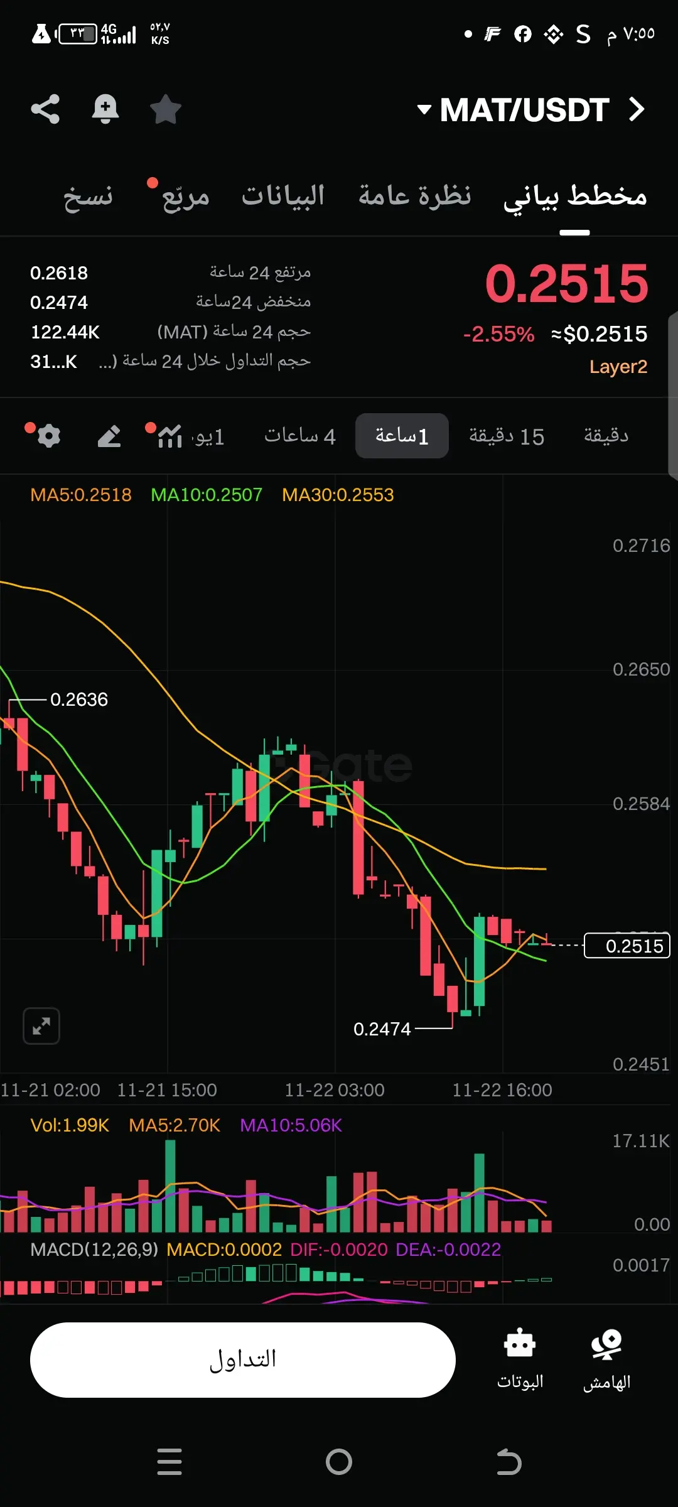
Task: Tap the tallest green volume bar
Action: tap(170, 1186)
